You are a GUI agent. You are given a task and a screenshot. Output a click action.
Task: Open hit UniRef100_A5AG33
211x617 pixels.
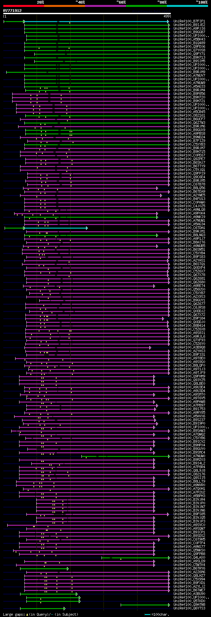tap(189, 87)
